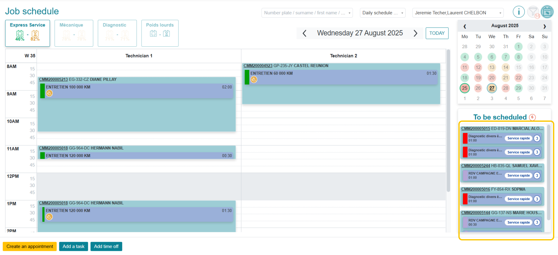Select August 1 in the mini calendar
Viewport: 558px width, 255px height.
pos(518,47)
